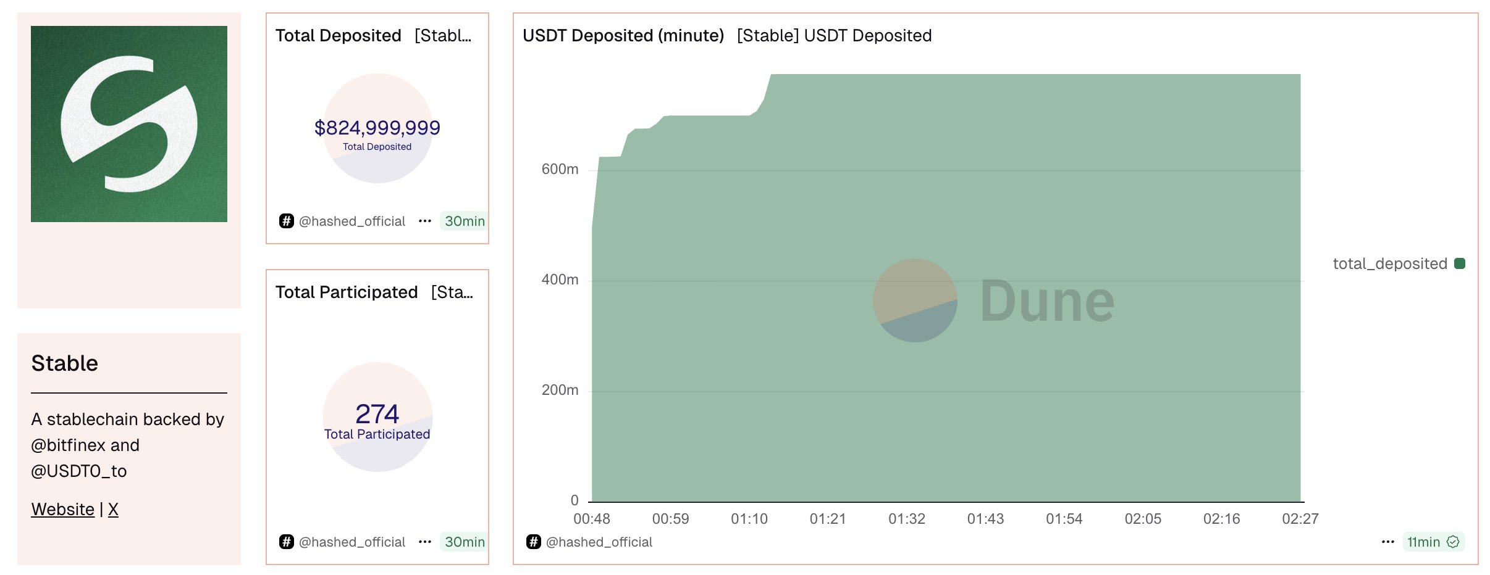The height and width of the screenshot is (575, 1490).
Task: Open the Total Deposited card title
Action: coord(339,36)
